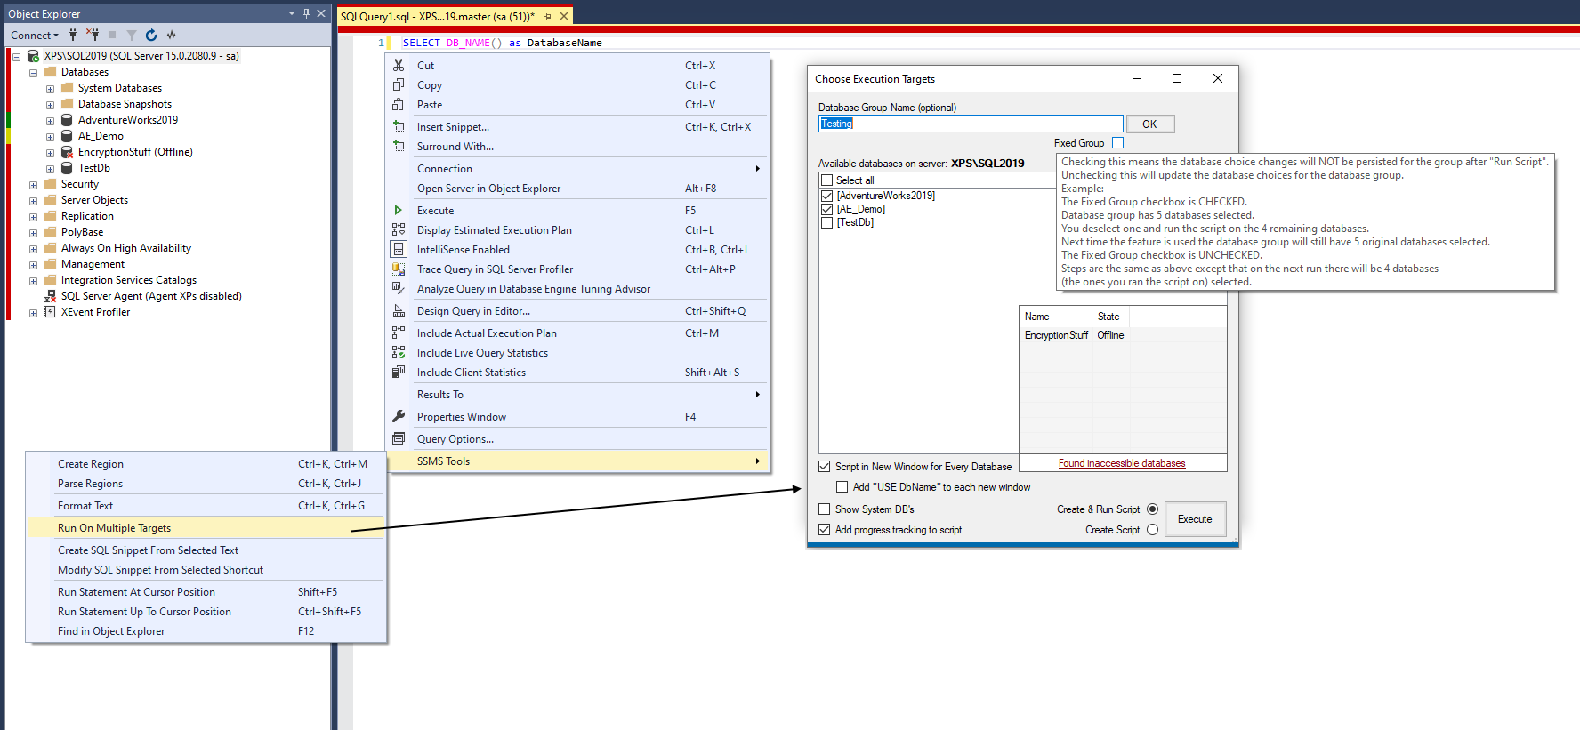Click the IntelliSense Enabled icon
This screenshot has height=730, width=1580.
pyautogui.click(x=399, y=250)
